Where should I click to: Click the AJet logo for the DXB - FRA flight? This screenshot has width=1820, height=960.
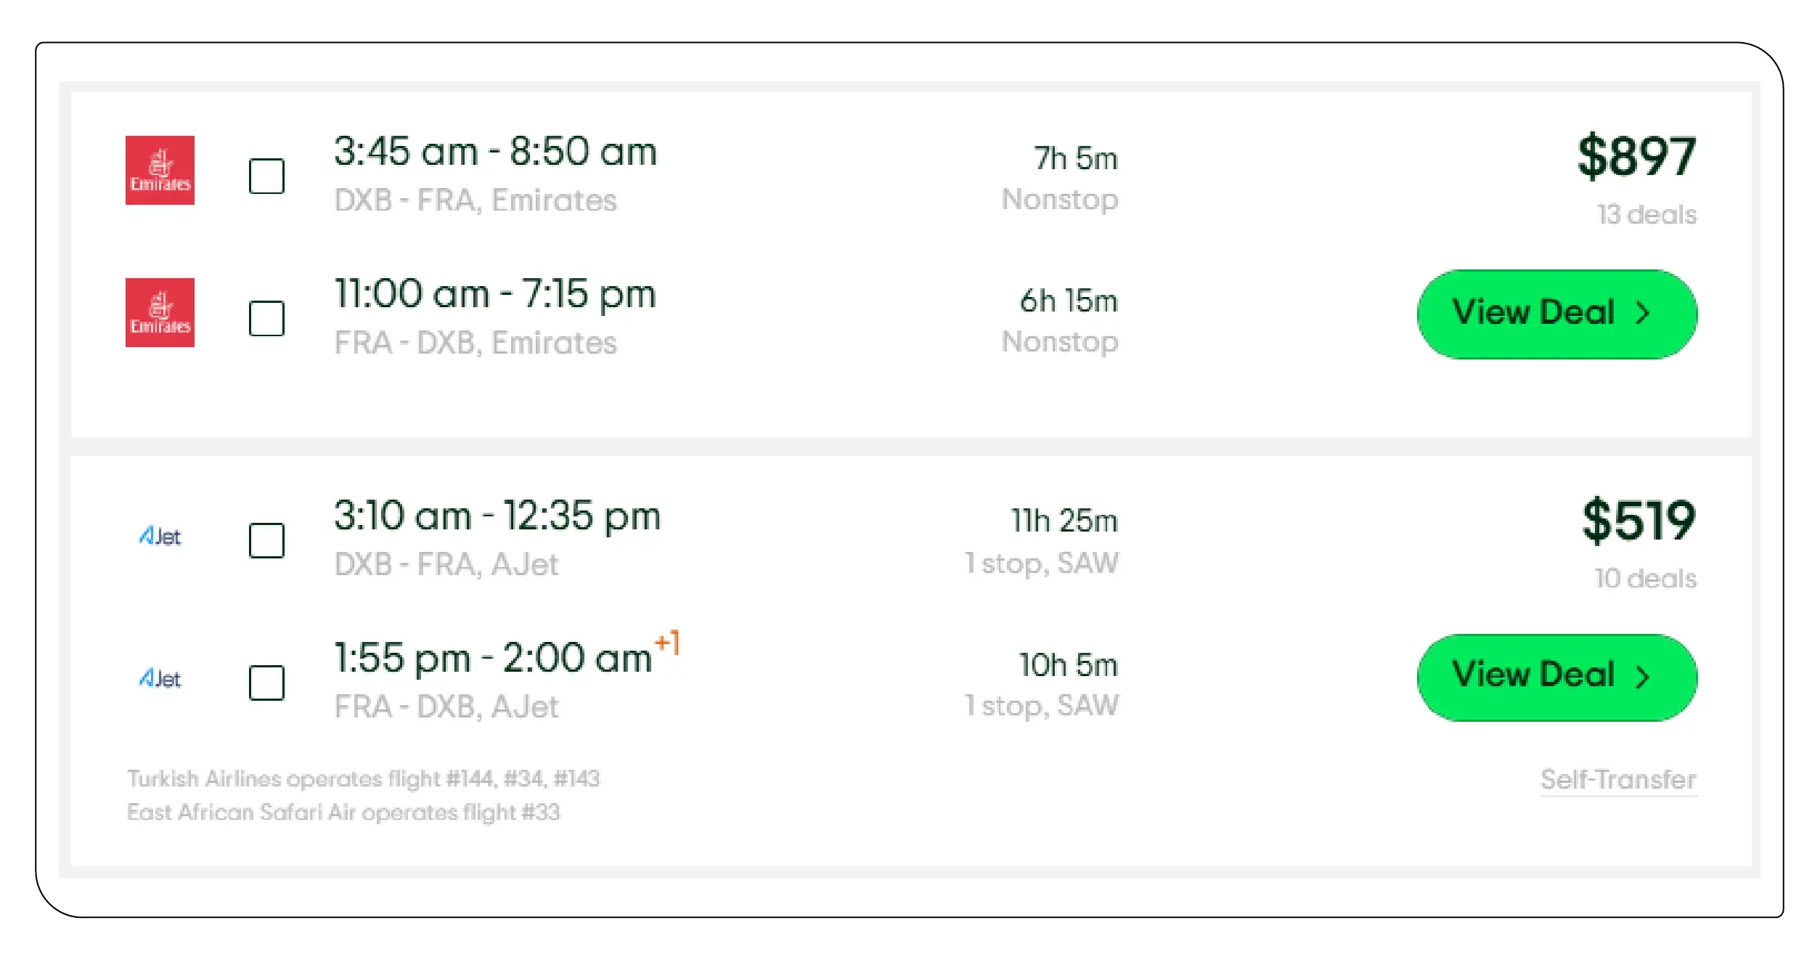pyautogui.click(x=160, y=537)
